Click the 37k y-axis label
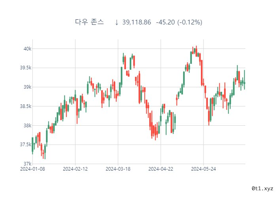 (x=27, y=164)
